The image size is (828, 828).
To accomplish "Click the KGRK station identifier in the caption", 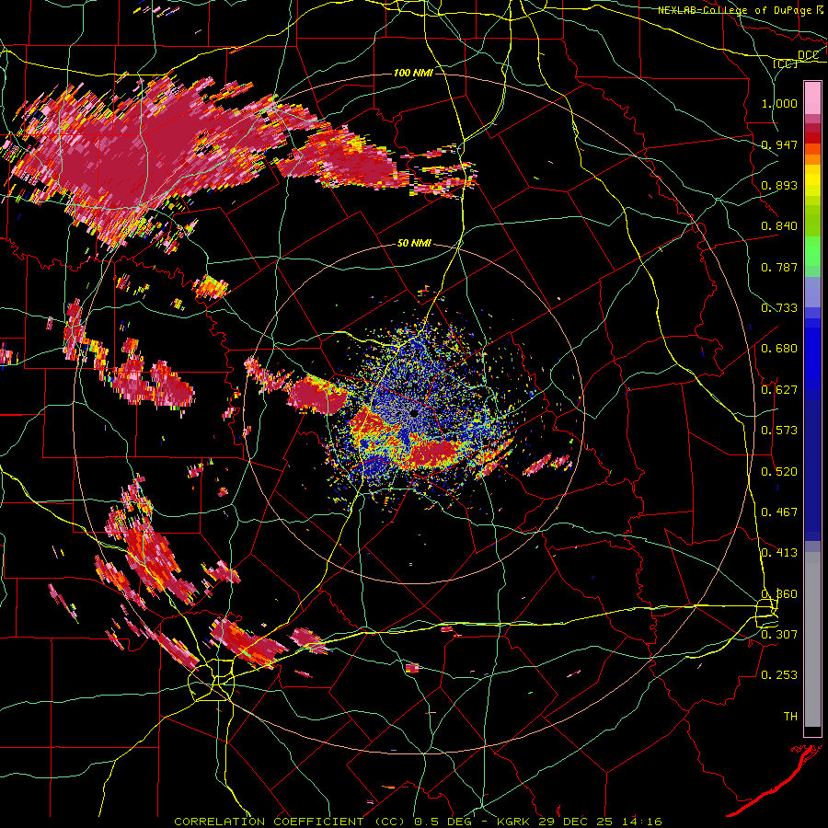I will (x=515, y=822).
